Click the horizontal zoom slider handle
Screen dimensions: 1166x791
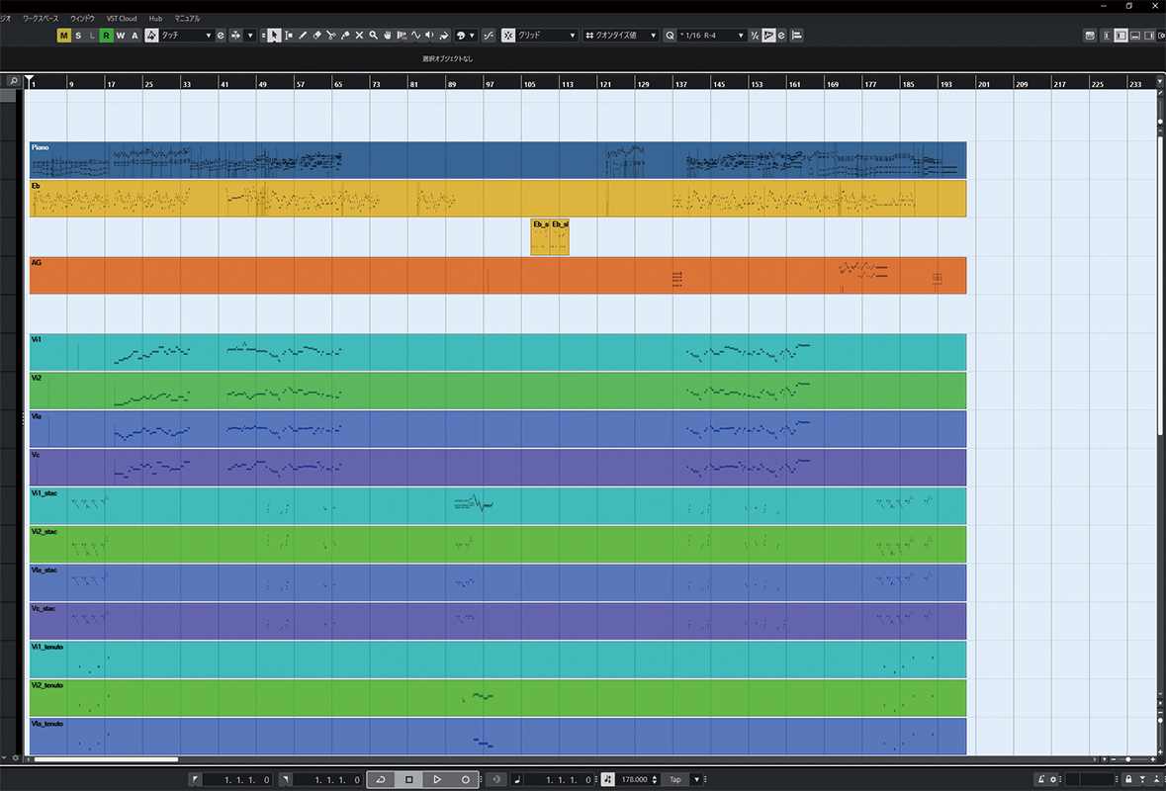1128,759
